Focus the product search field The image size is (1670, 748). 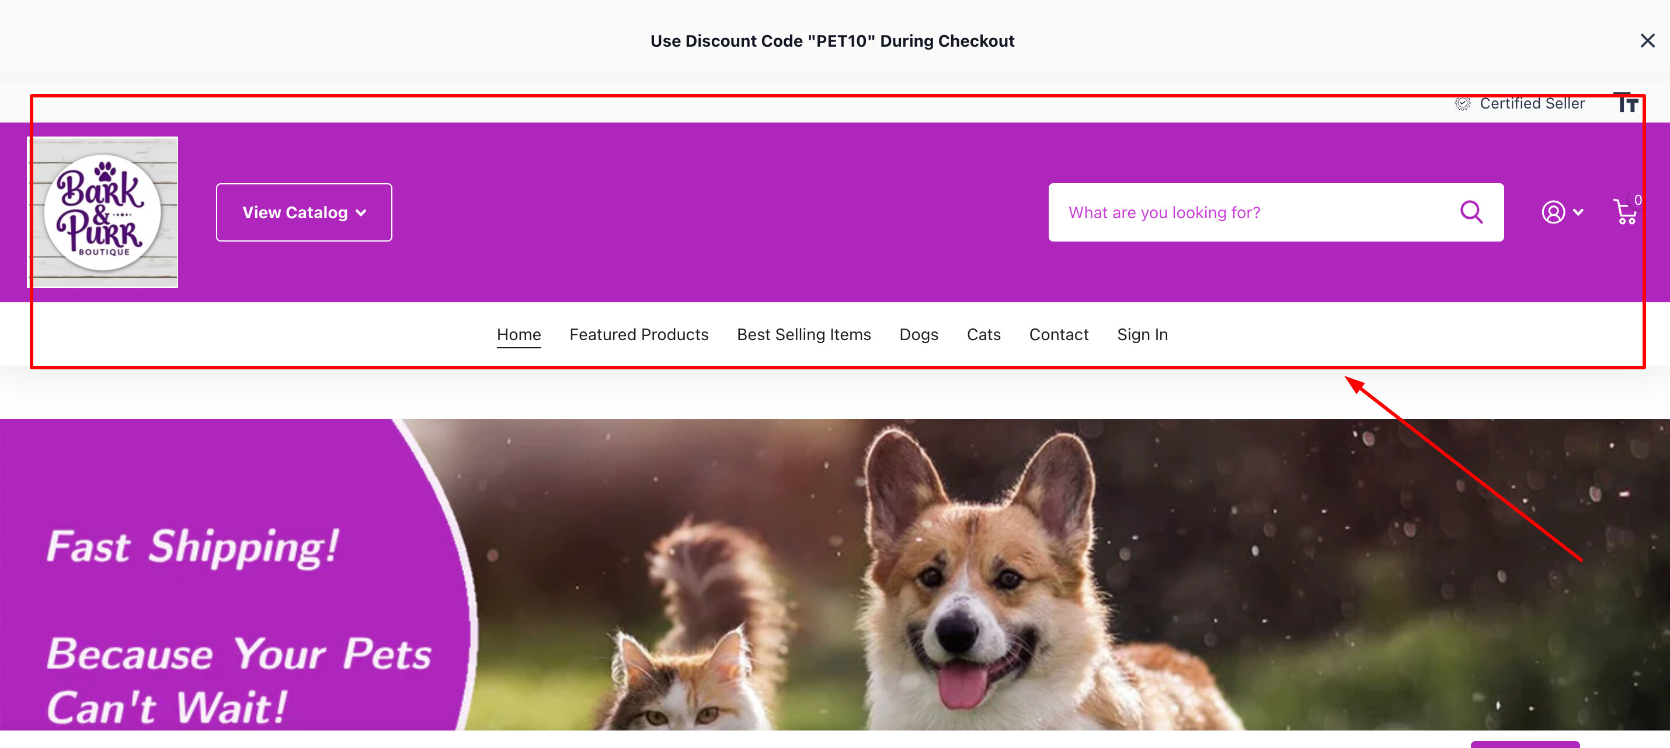pyautogui.click(x=1251, y=212)
